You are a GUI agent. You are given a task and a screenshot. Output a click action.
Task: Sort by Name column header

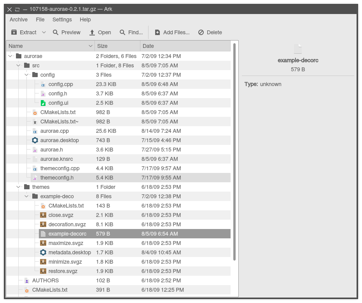(50, 46)
